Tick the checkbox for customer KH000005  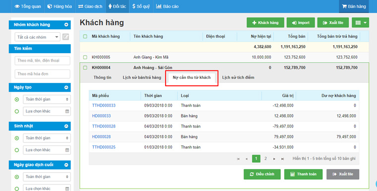[x=85, y=57]
